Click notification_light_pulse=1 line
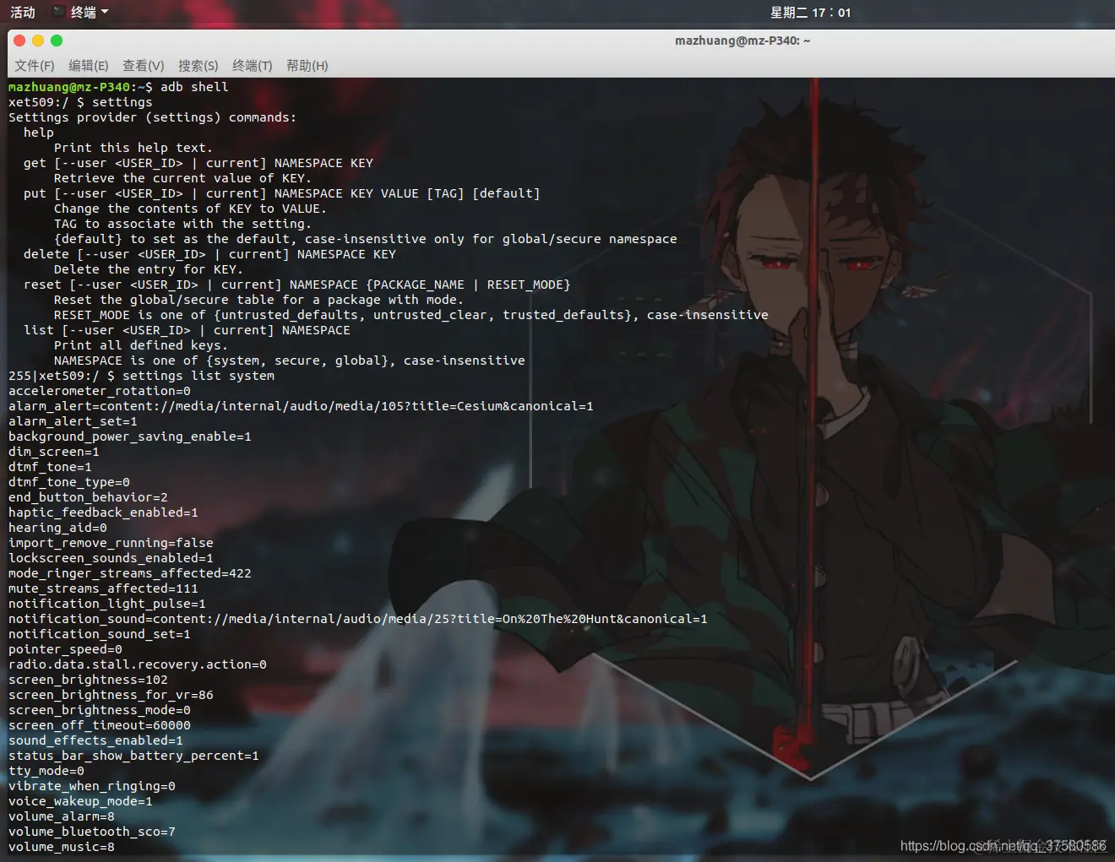 [107, 604]
